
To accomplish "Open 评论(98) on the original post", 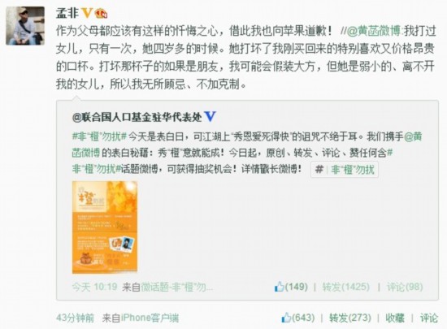I will [405, 287].
